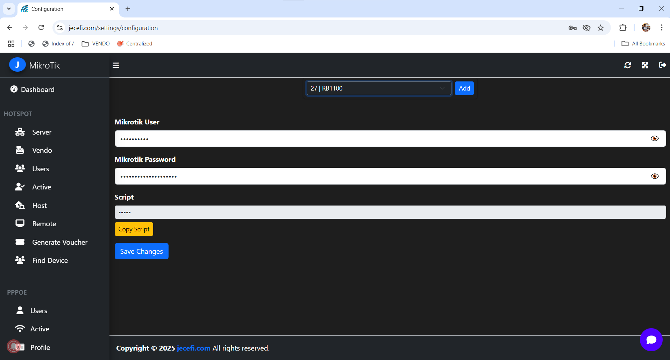This screenshot has height=360, width=670.
Task: Open a new browser tab
Action: tap(128, 9)
